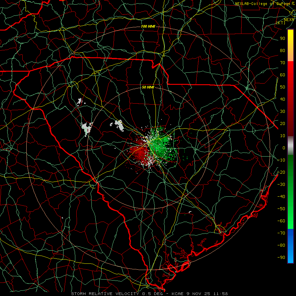Viewport: 296px width, 296px height.
Task: Click the -40 value on the velocity scale
Action: point(281,197)
